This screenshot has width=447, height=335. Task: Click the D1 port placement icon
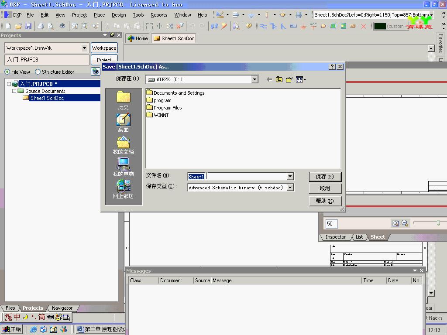tap(354, 26)
